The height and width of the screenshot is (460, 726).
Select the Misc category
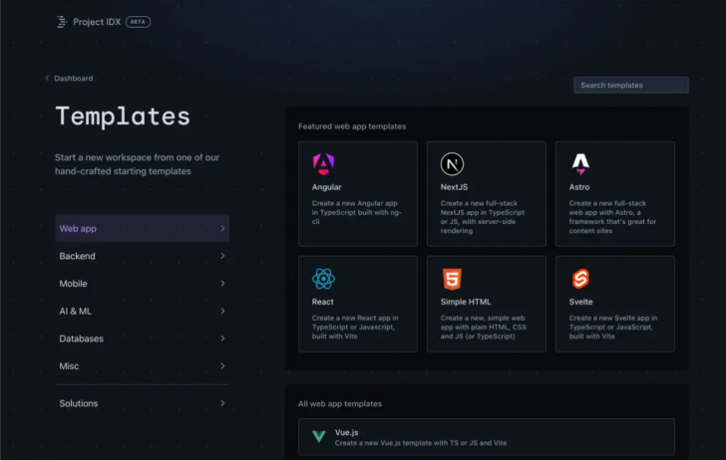point(69,365)
